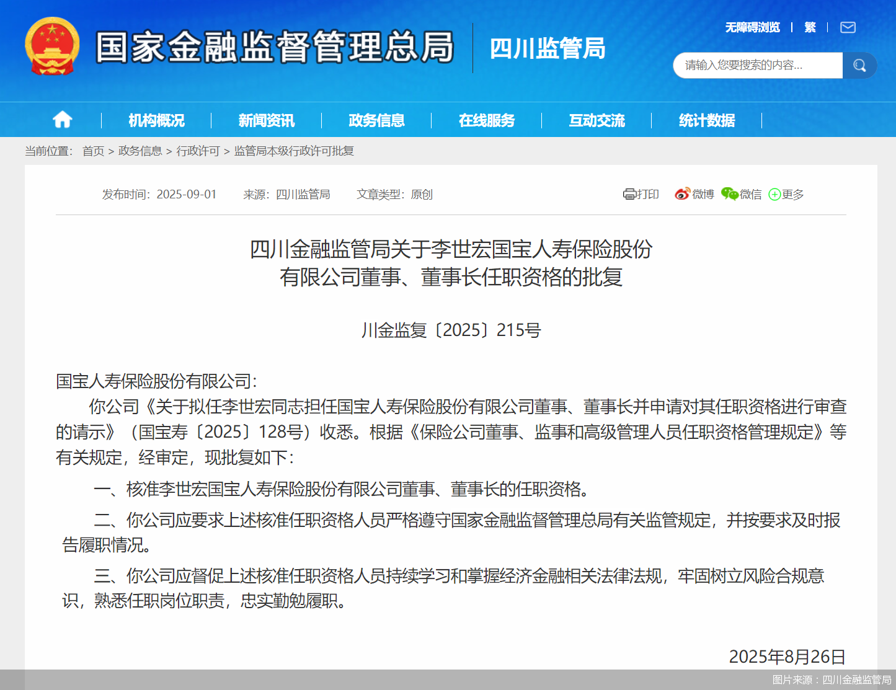Share via the WeChat icon
The height and width of the screenshot is (690, 896).
[x=730, y=194]
